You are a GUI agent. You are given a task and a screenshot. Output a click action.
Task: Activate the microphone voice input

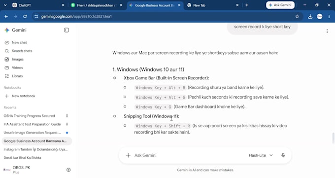coord(283,155)
